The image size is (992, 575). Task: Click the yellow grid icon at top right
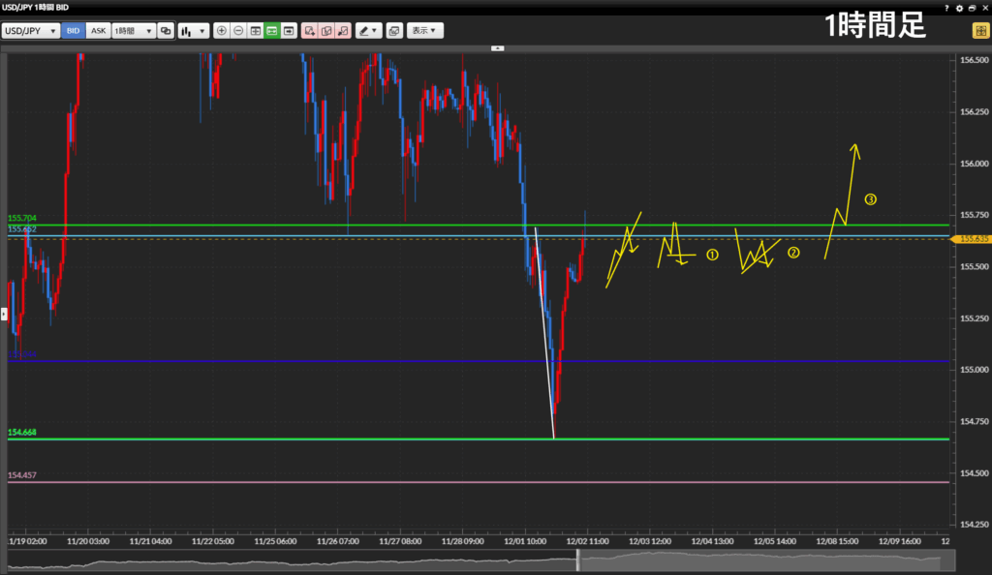[979, 31]
